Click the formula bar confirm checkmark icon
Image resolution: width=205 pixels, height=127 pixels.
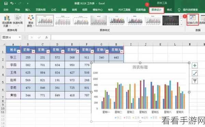[x=39, y=37]
